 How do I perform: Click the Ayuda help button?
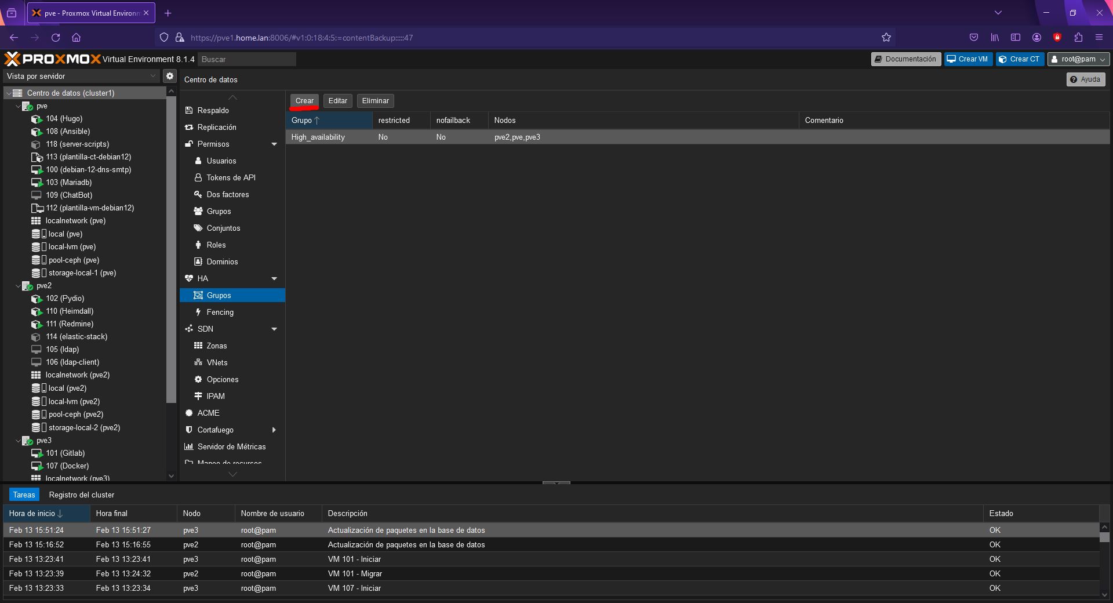(x=1085, y=79)
